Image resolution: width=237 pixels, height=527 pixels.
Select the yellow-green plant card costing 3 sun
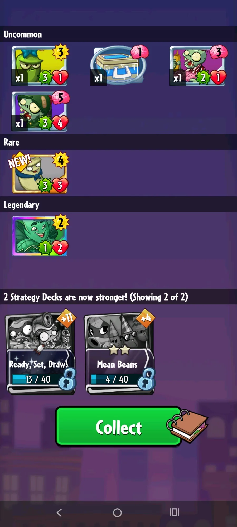[x=40, y=66]
